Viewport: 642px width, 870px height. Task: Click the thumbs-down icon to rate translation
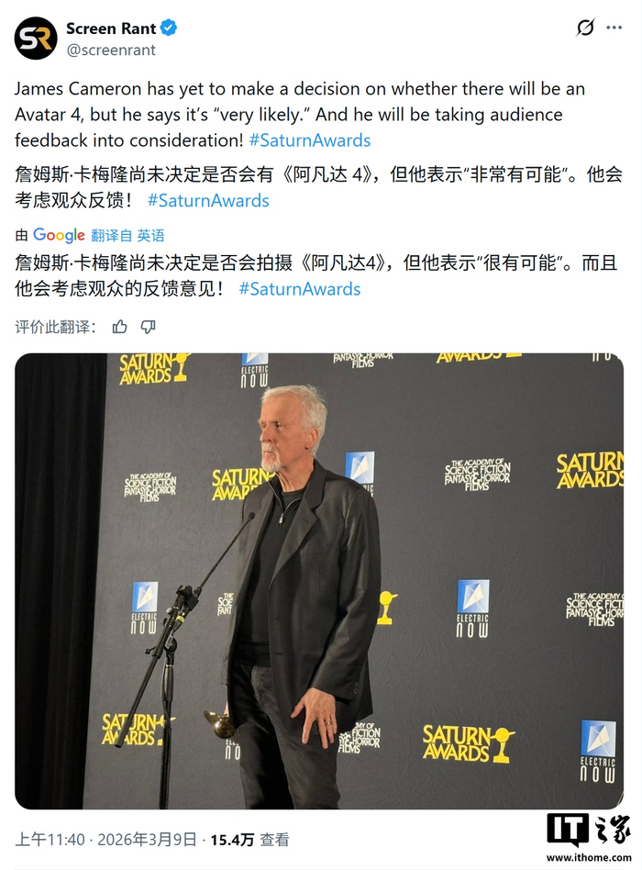pos(148,327)
